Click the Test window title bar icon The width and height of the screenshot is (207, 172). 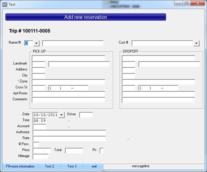pos(4,4)
